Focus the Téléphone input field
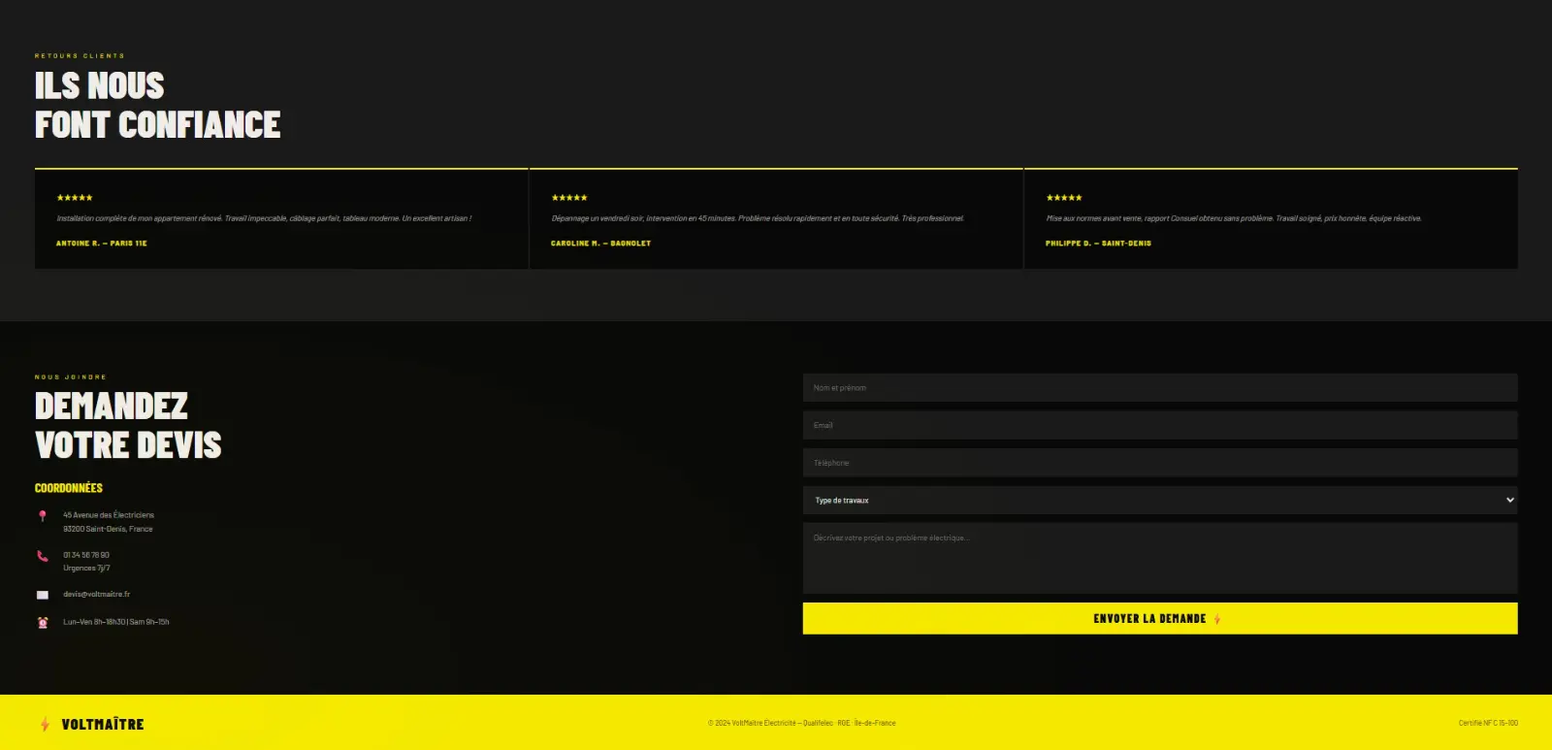Viewport: 1552px width, 750px height. tap(1160, 463)
